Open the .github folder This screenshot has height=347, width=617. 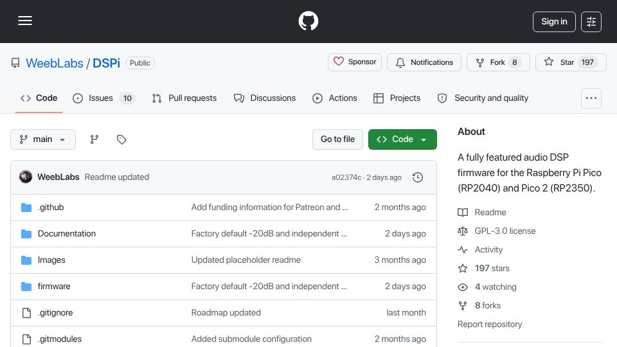click(51, 208)
